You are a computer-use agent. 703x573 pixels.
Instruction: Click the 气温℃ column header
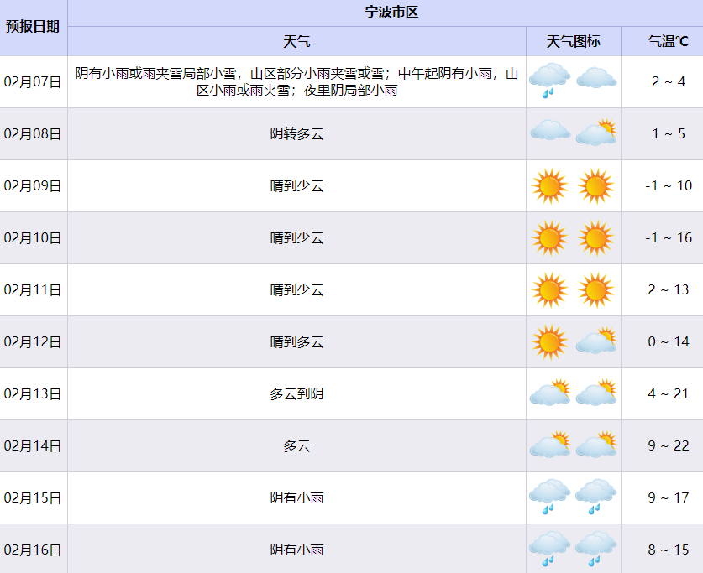(x=669, y=41)
